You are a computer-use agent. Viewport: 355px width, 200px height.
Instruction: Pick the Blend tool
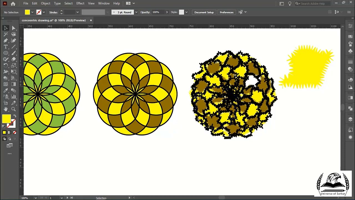pyautogui.click(x=14, y=91)
